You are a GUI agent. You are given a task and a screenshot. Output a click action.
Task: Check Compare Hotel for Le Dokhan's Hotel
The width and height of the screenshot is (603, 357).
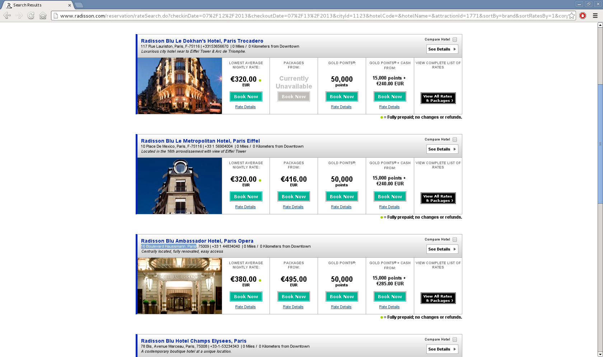point(455,39)
